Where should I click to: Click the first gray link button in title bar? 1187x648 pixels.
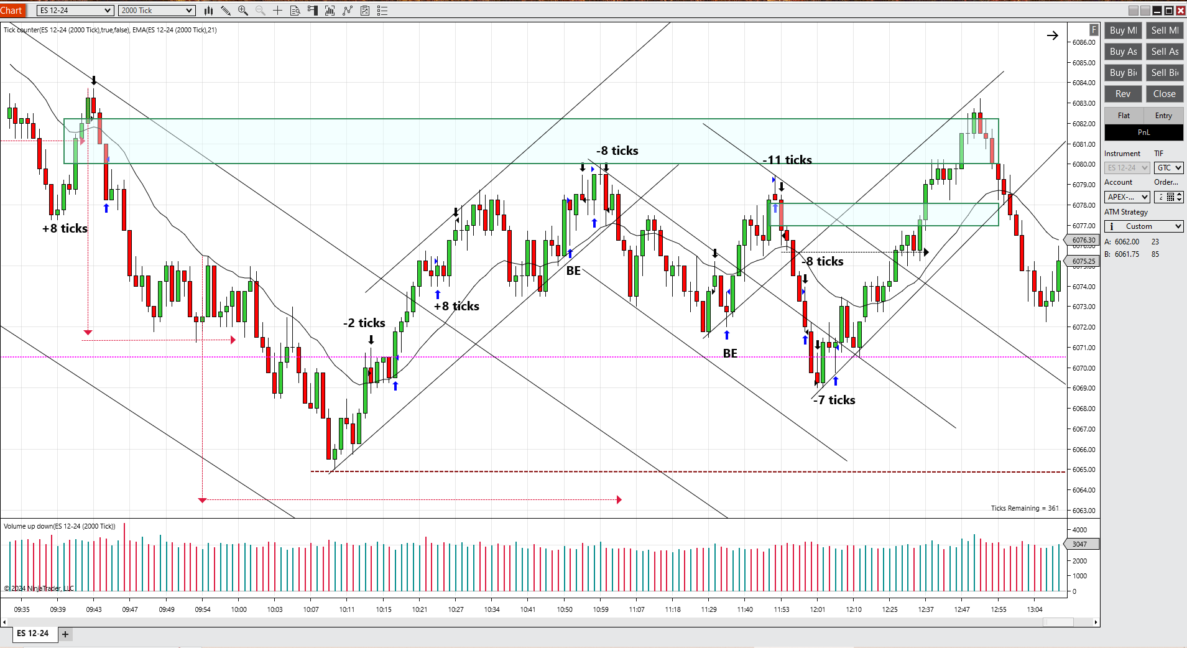pyautogui.click(x=1134, y=11)
